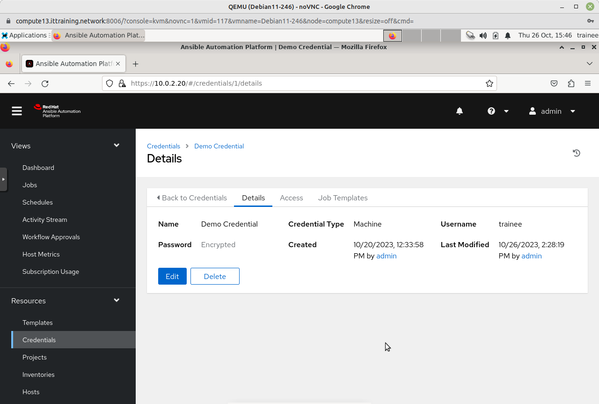Switch to first workspace with Firefox
This screenshot has width=599, height=404.
(x=393, y=36)
